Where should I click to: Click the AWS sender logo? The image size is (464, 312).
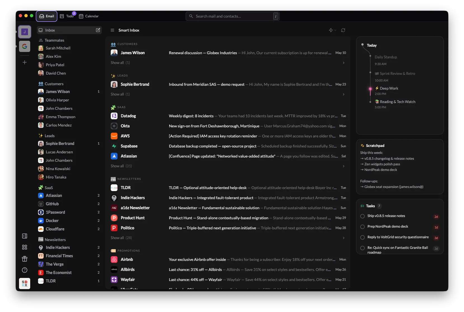pyautogui.click(x=114, y=136)
